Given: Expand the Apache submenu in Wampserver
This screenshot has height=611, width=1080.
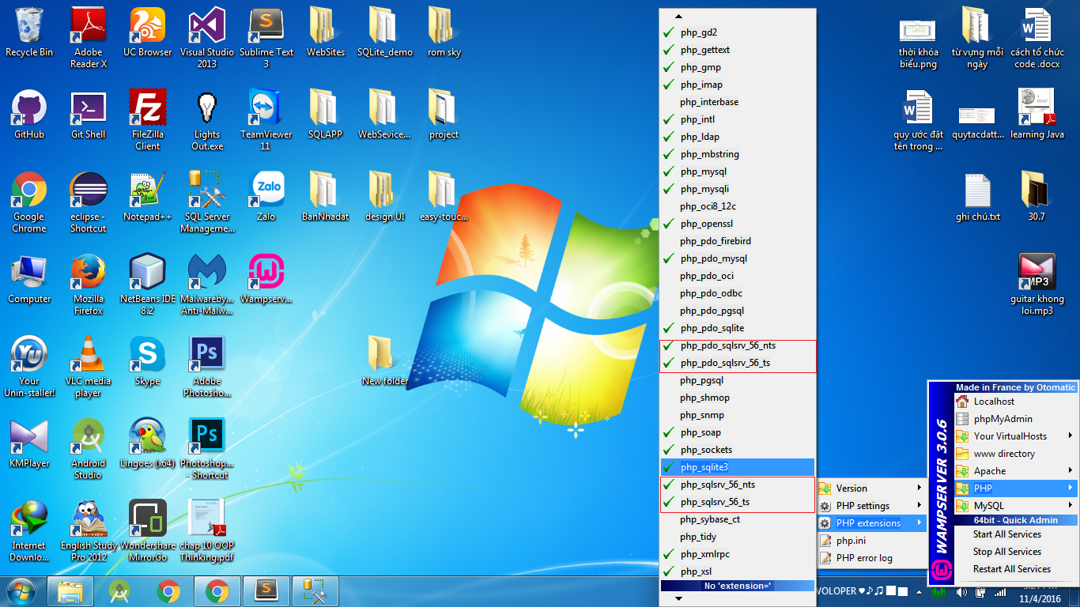Looking at the screenshot, I should pos(1015,471).
